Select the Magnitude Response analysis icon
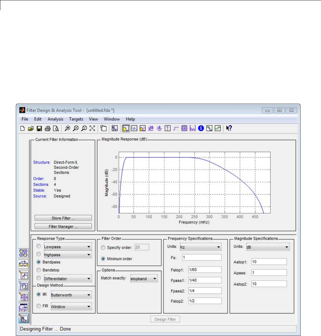Viewport: 321px width, 336px height. [x=126, y=128]
